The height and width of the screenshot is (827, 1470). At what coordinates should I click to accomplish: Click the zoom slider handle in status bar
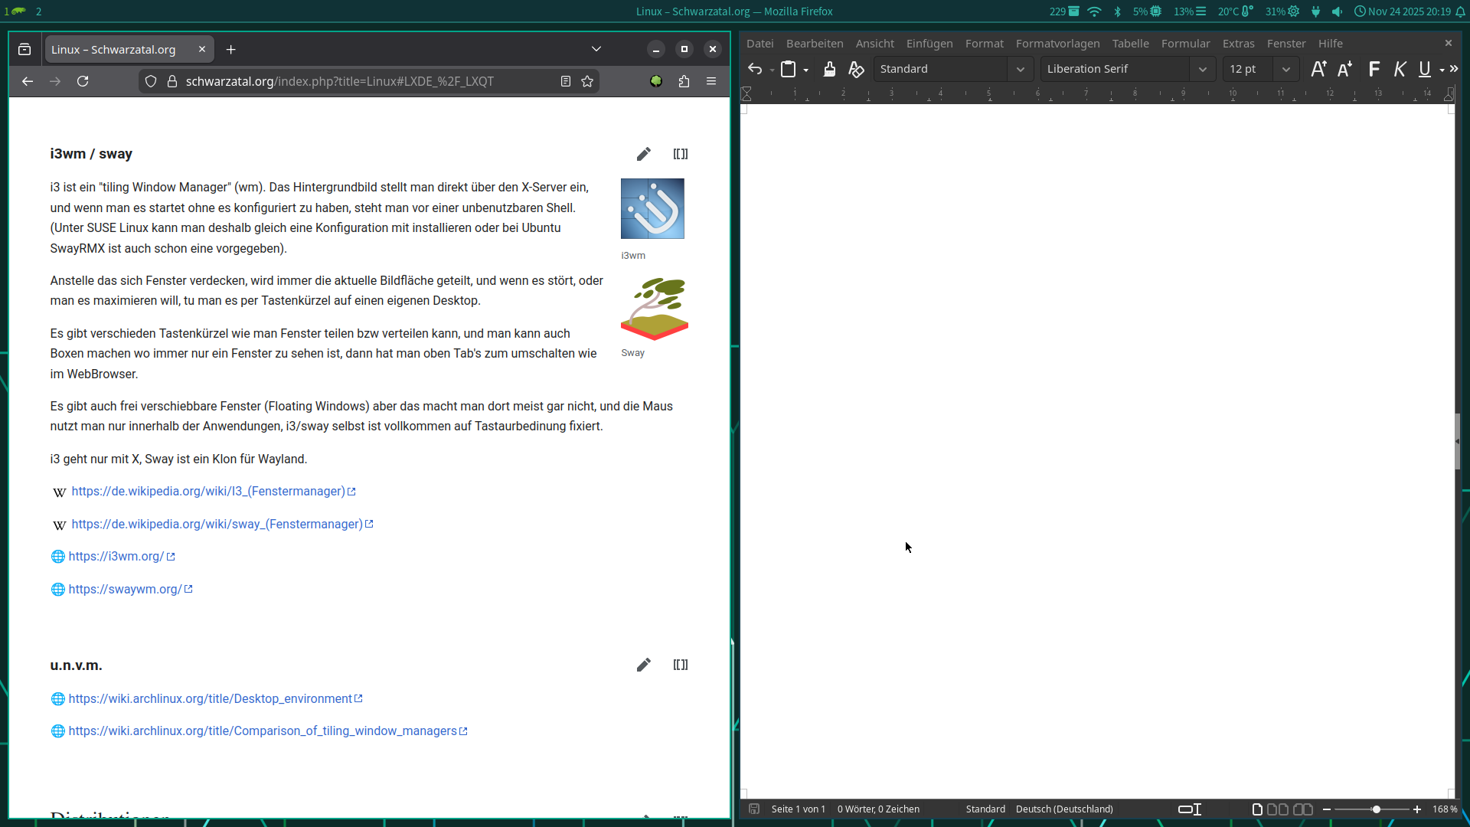click(1376, 809)
